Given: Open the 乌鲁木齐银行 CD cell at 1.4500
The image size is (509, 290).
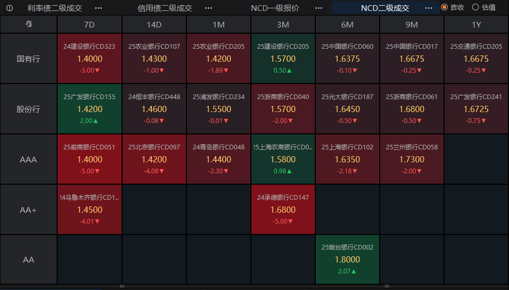Looking at the screenshot, I should click(x=89, y=209).
